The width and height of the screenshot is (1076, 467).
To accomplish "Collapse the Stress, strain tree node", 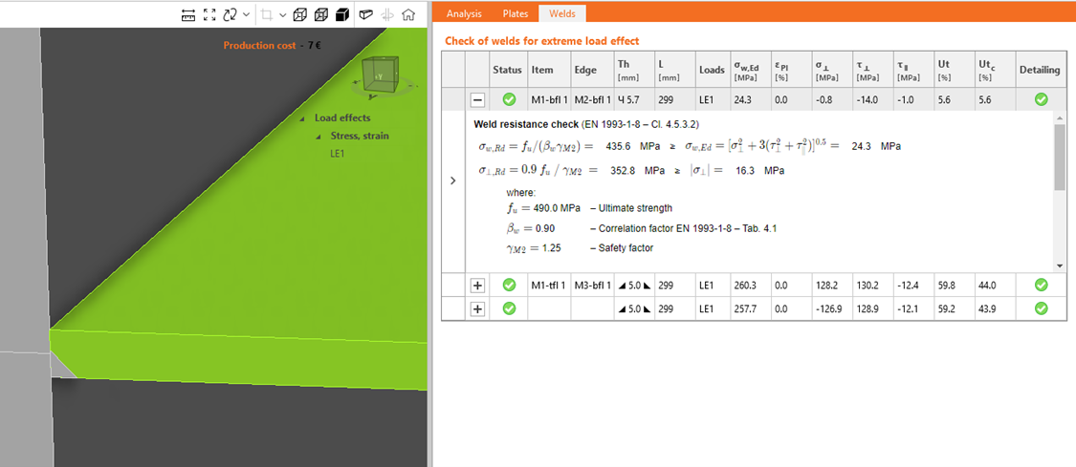I will (x=320, y=136).
